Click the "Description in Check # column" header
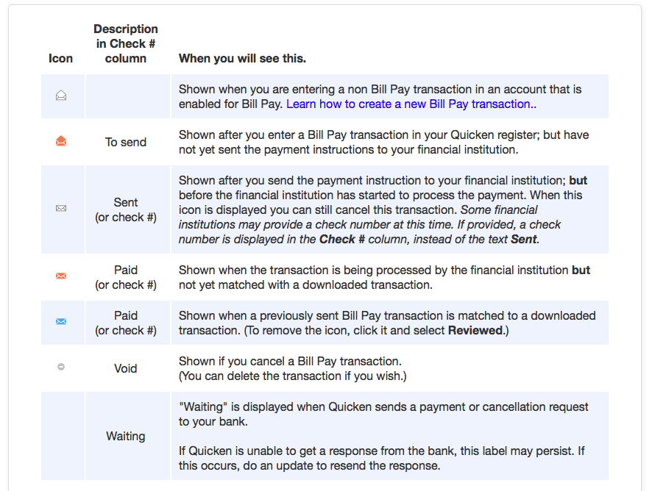This screenshot has height=491, width=652. click(x=126, y=43)
